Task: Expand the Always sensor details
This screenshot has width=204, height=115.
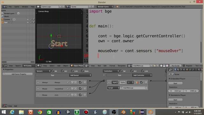Action: coord(38,82)
